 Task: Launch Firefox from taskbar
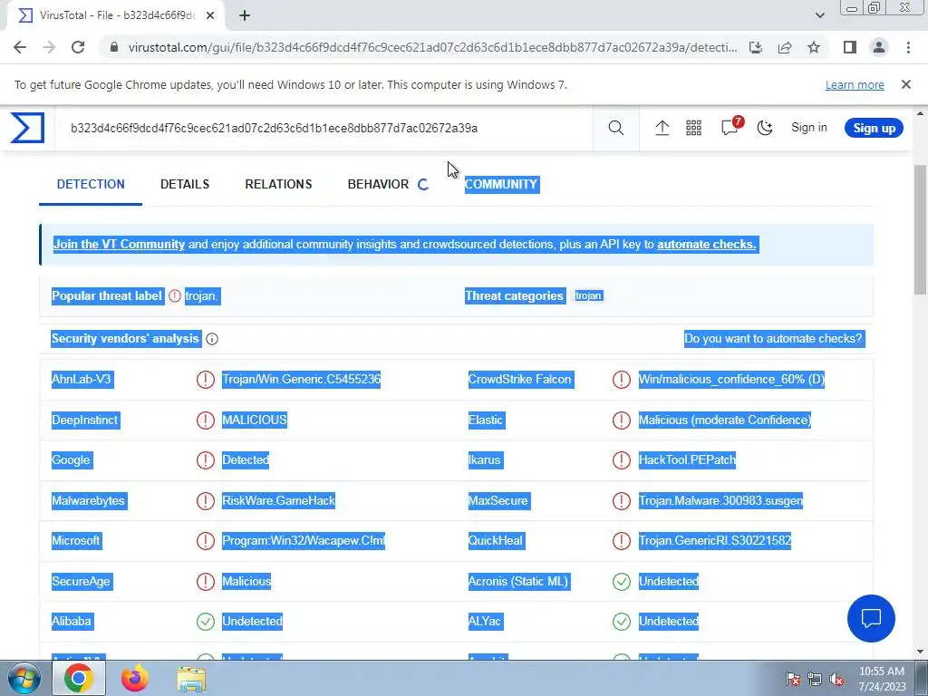pyautogui.click(x=135, y=678)
